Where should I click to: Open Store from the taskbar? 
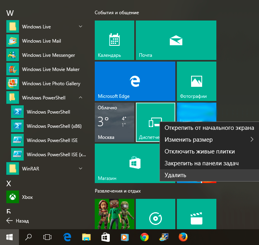pyautogui.click(x=105, y=237)
